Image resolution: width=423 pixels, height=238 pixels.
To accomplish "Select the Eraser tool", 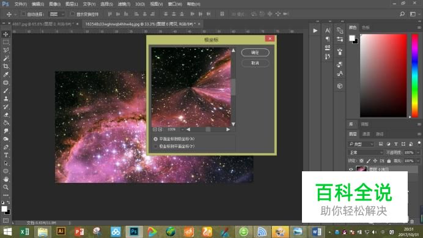I will click(6, 115).
